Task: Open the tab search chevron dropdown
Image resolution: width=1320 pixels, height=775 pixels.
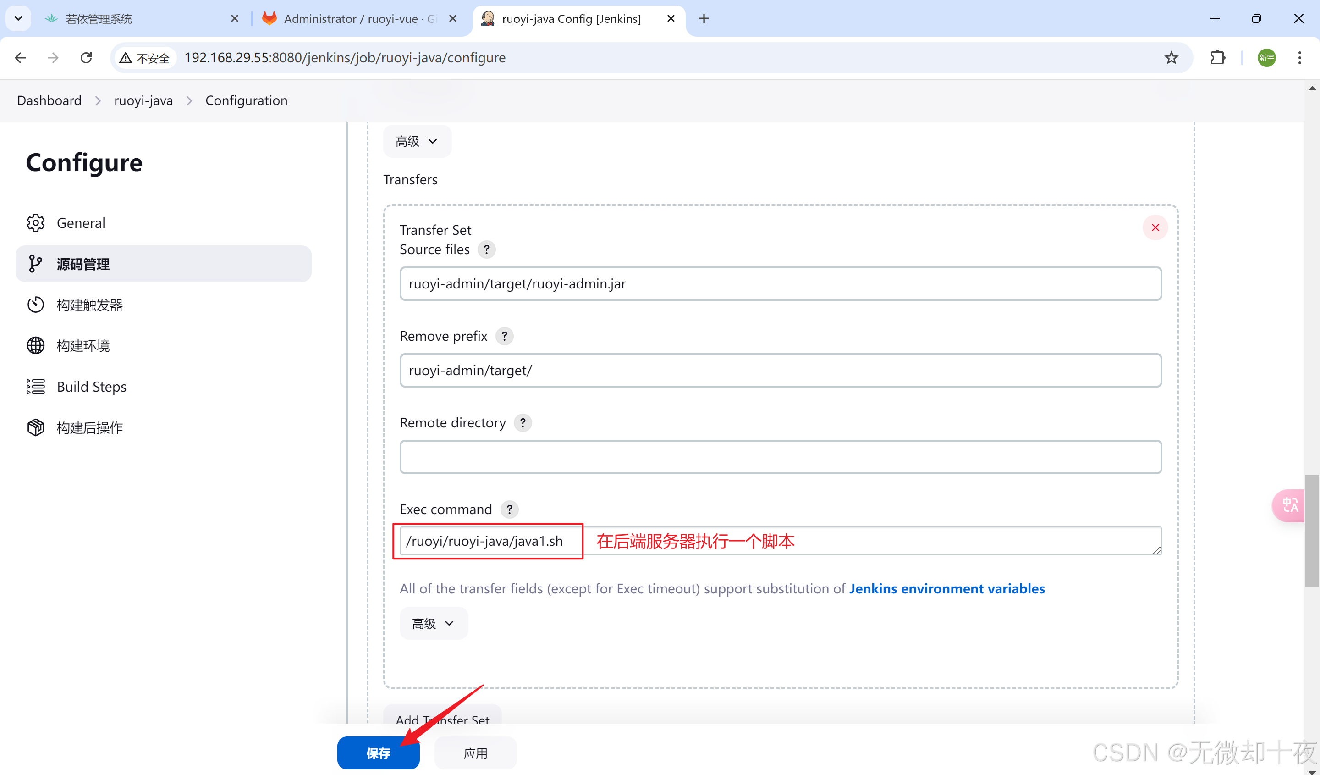Action: [x=18, y=18]
